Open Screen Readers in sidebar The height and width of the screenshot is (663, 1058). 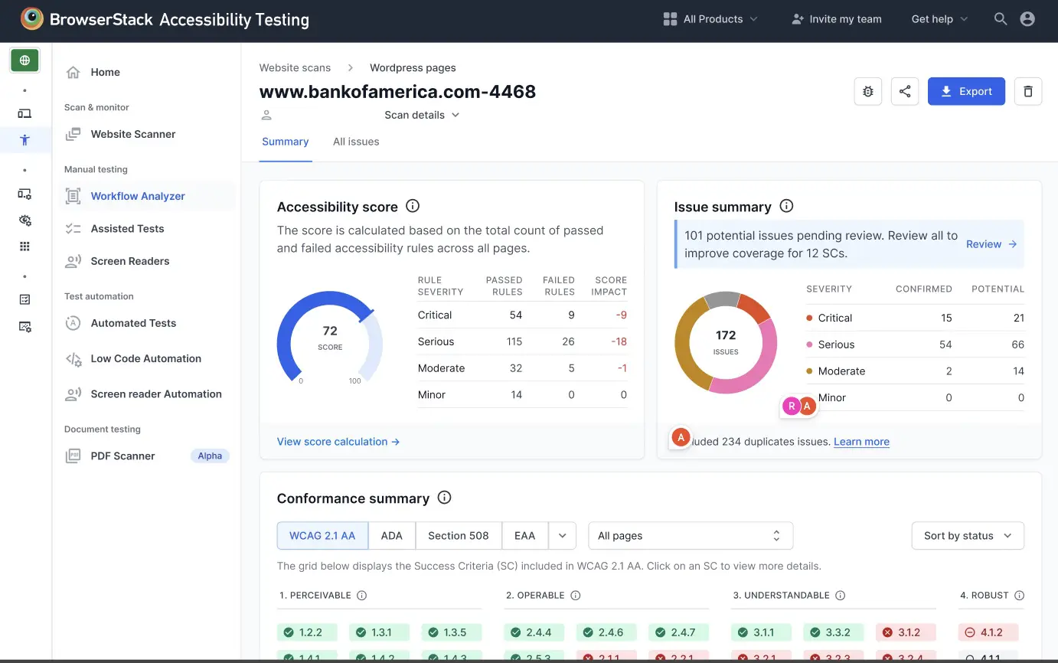pos(147,261)
